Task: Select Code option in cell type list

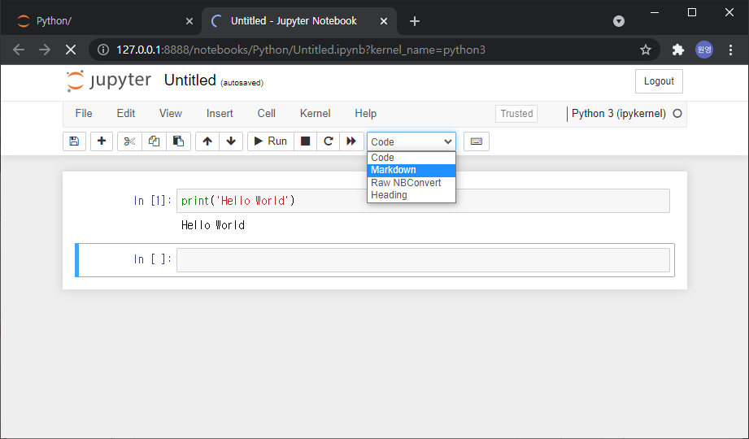Action: click(412, 158)
